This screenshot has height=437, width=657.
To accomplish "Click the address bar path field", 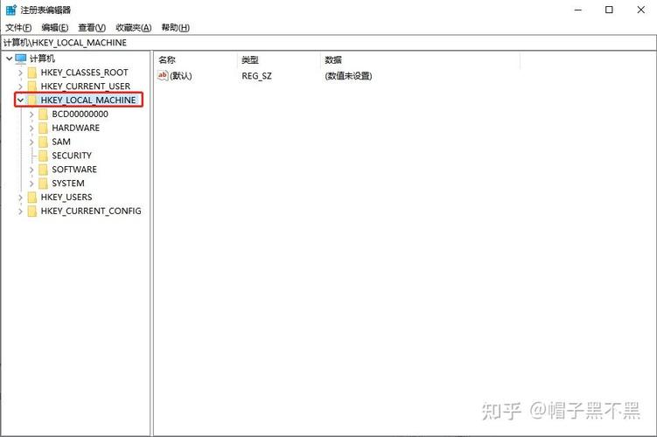I will [329, 43].
